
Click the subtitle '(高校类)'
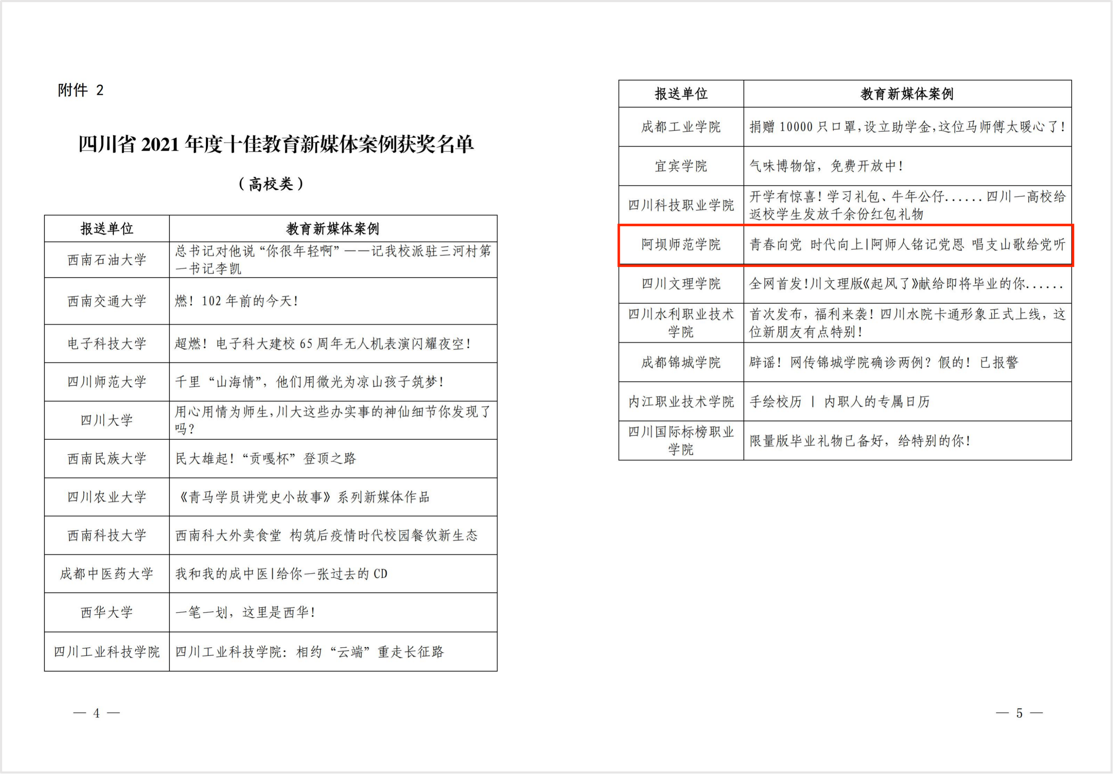271,184
